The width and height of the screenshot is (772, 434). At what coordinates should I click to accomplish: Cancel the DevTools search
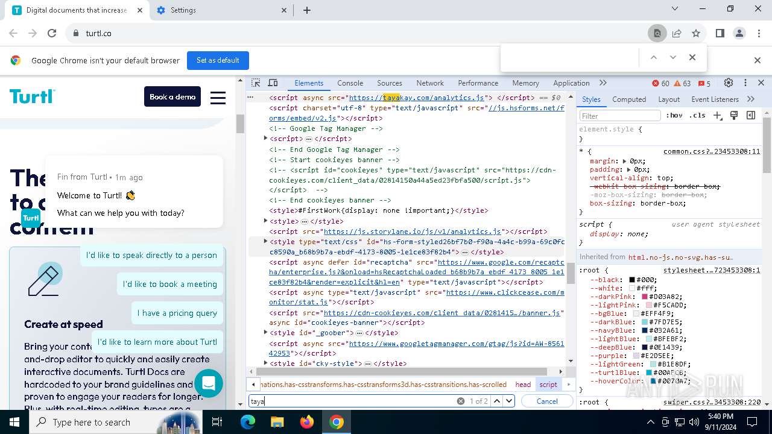[547, 401]
